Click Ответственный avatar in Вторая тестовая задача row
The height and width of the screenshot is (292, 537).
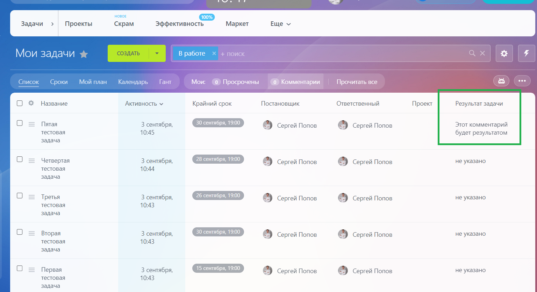coord(343,234)
